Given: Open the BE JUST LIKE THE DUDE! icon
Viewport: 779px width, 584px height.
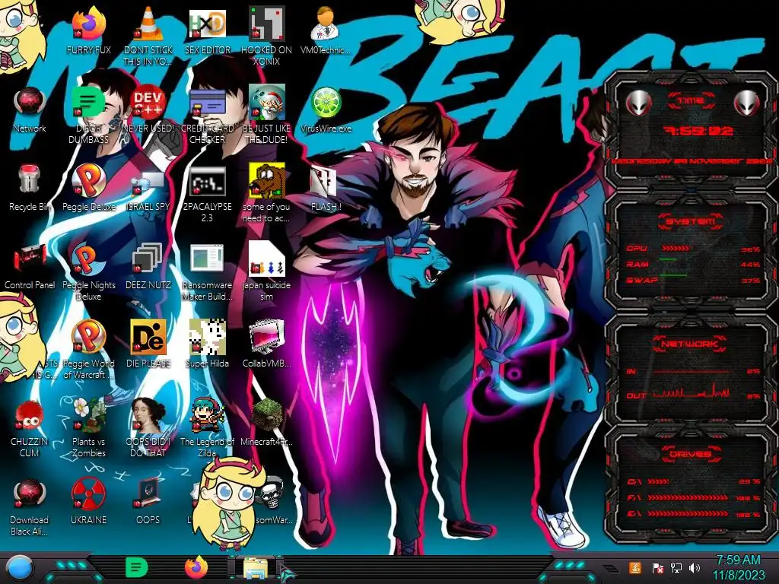Looking at the screenshot, I should (267, 103).
